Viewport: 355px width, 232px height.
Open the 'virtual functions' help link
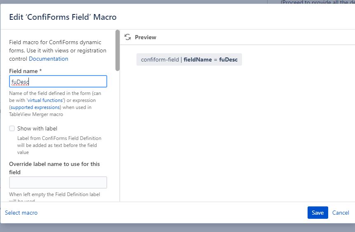tap(45, 100)
